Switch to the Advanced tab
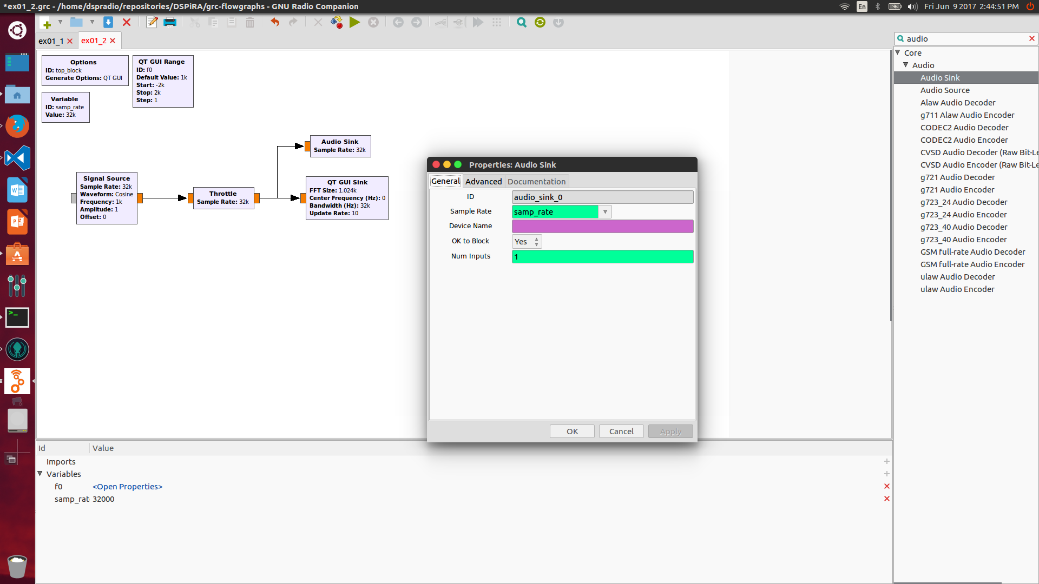1039x584 pixels. click(x=484, y=182)
